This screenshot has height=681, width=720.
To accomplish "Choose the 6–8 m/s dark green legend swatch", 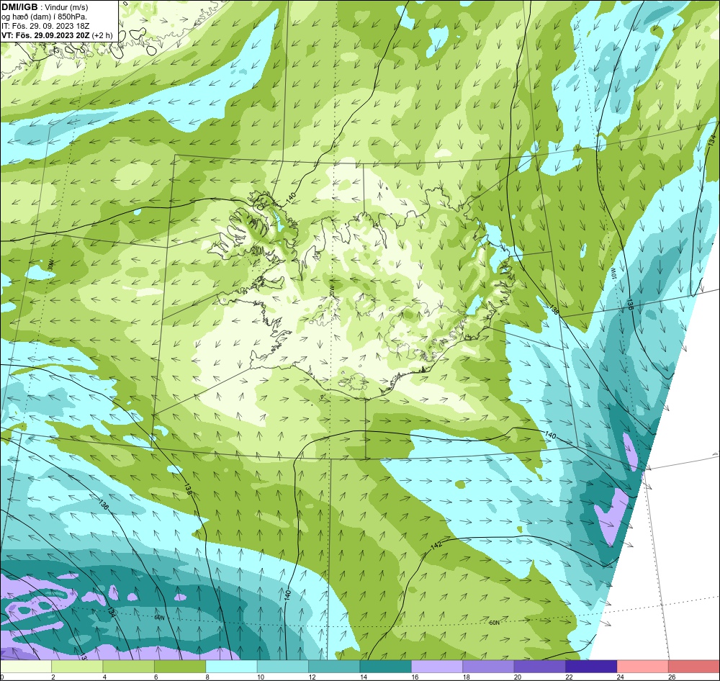I will (180, 666).
